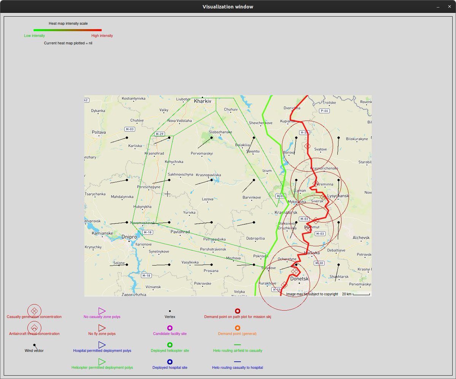456x379 pixels.
Task: Click the heat map intensity gradient bar
Action: (68, 30)
